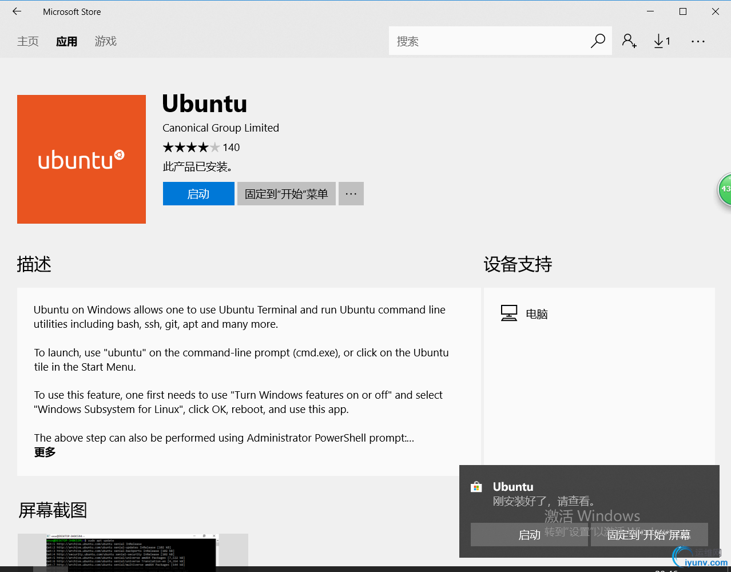Expand the description with 更多
The height and width of the screenshot is (572, 731).
[45, 452]
